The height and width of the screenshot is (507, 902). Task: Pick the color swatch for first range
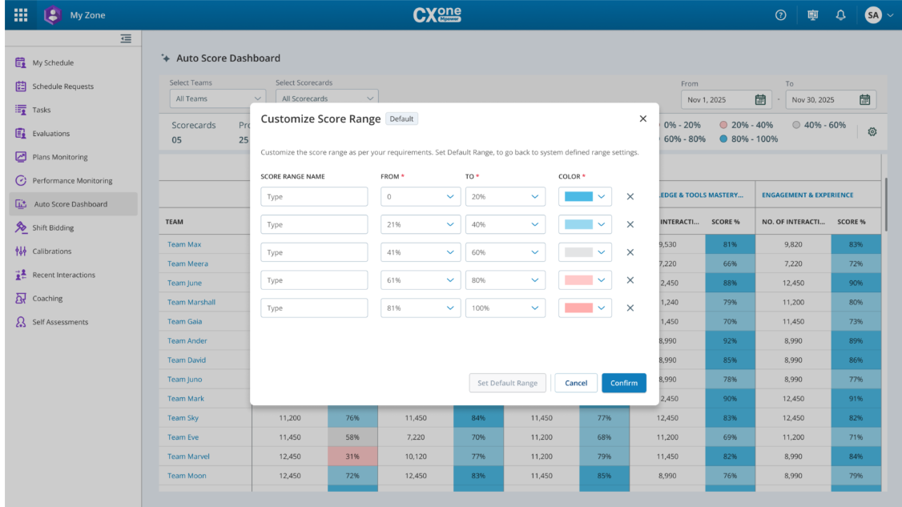[585, 197]
